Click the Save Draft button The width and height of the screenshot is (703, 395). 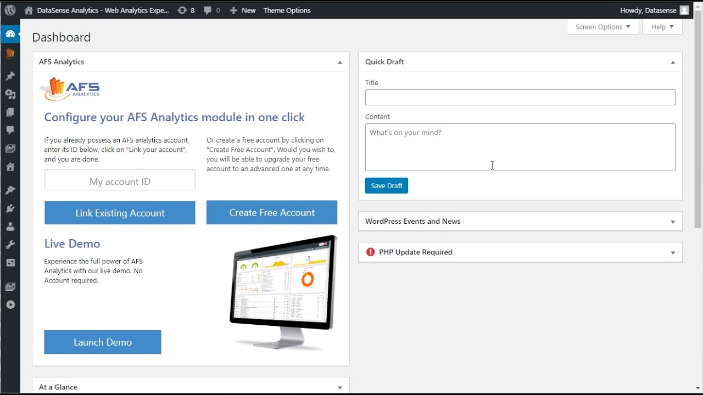(387, 185)
